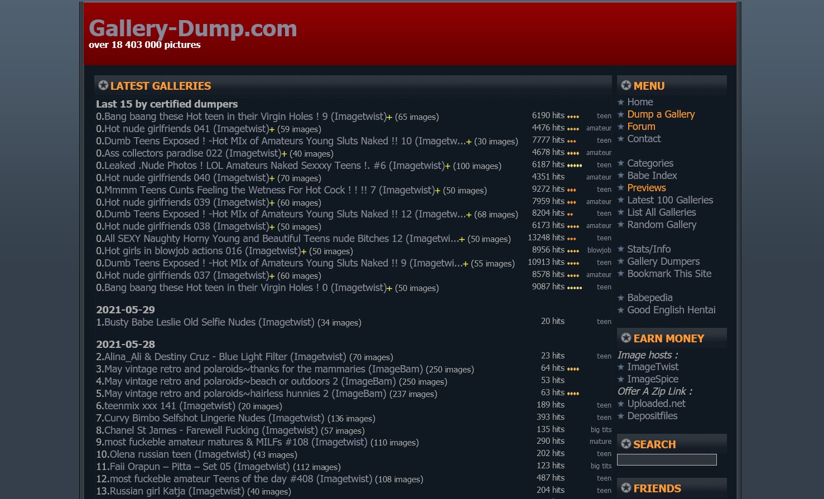Go to the Contact page
The width and height of the screenshot is (824, 499).
pyautogui.click(x=644, y=139)
